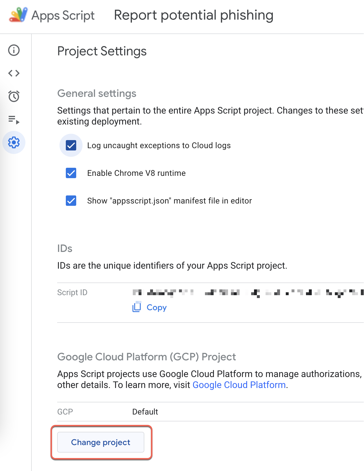364x471 pixels.
Task: Toggle Show appsscript.json manifest file checkbox
Action: (71, 201)
